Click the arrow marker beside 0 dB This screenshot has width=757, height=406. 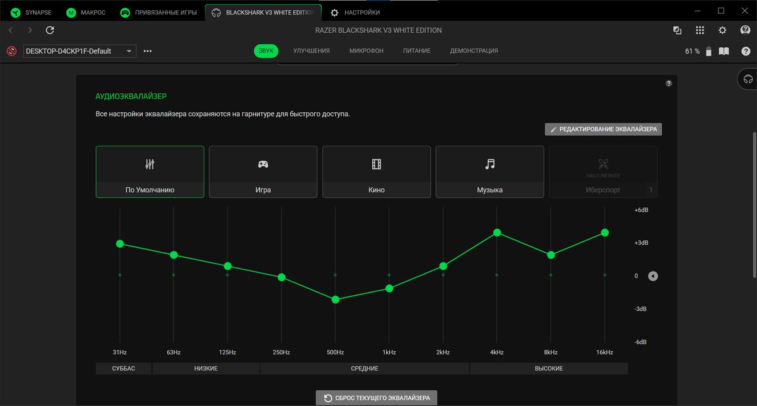[653, 276]
